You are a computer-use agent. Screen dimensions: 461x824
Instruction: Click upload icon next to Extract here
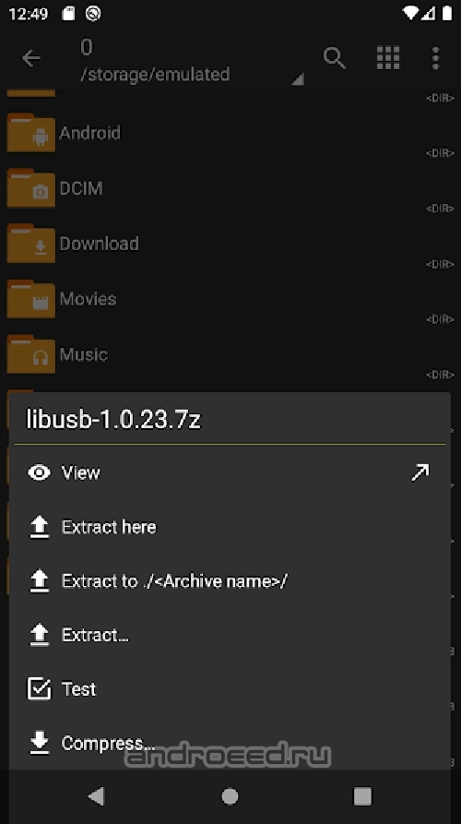(x=40, y=527)
